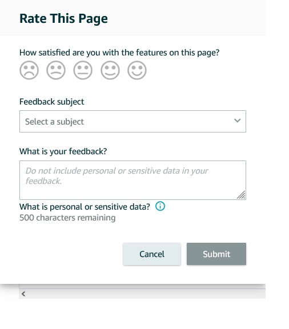Screen dimensions: 289x329
Task: Click the Feedback subject chevron arrow
Action: tap(238, 121)
